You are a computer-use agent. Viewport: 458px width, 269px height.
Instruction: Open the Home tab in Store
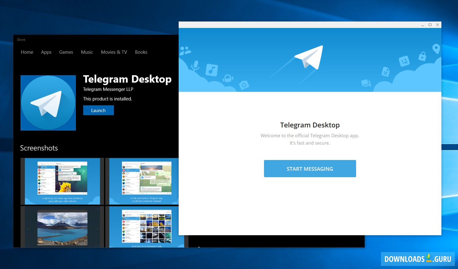pos(27,52)
